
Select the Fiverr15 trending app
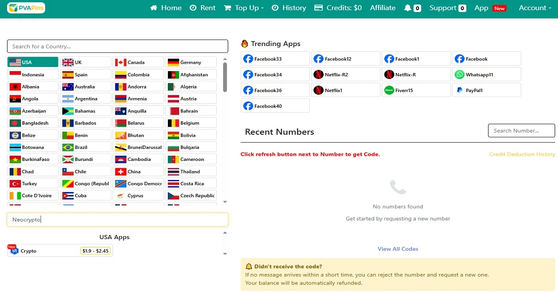[416, 90]
